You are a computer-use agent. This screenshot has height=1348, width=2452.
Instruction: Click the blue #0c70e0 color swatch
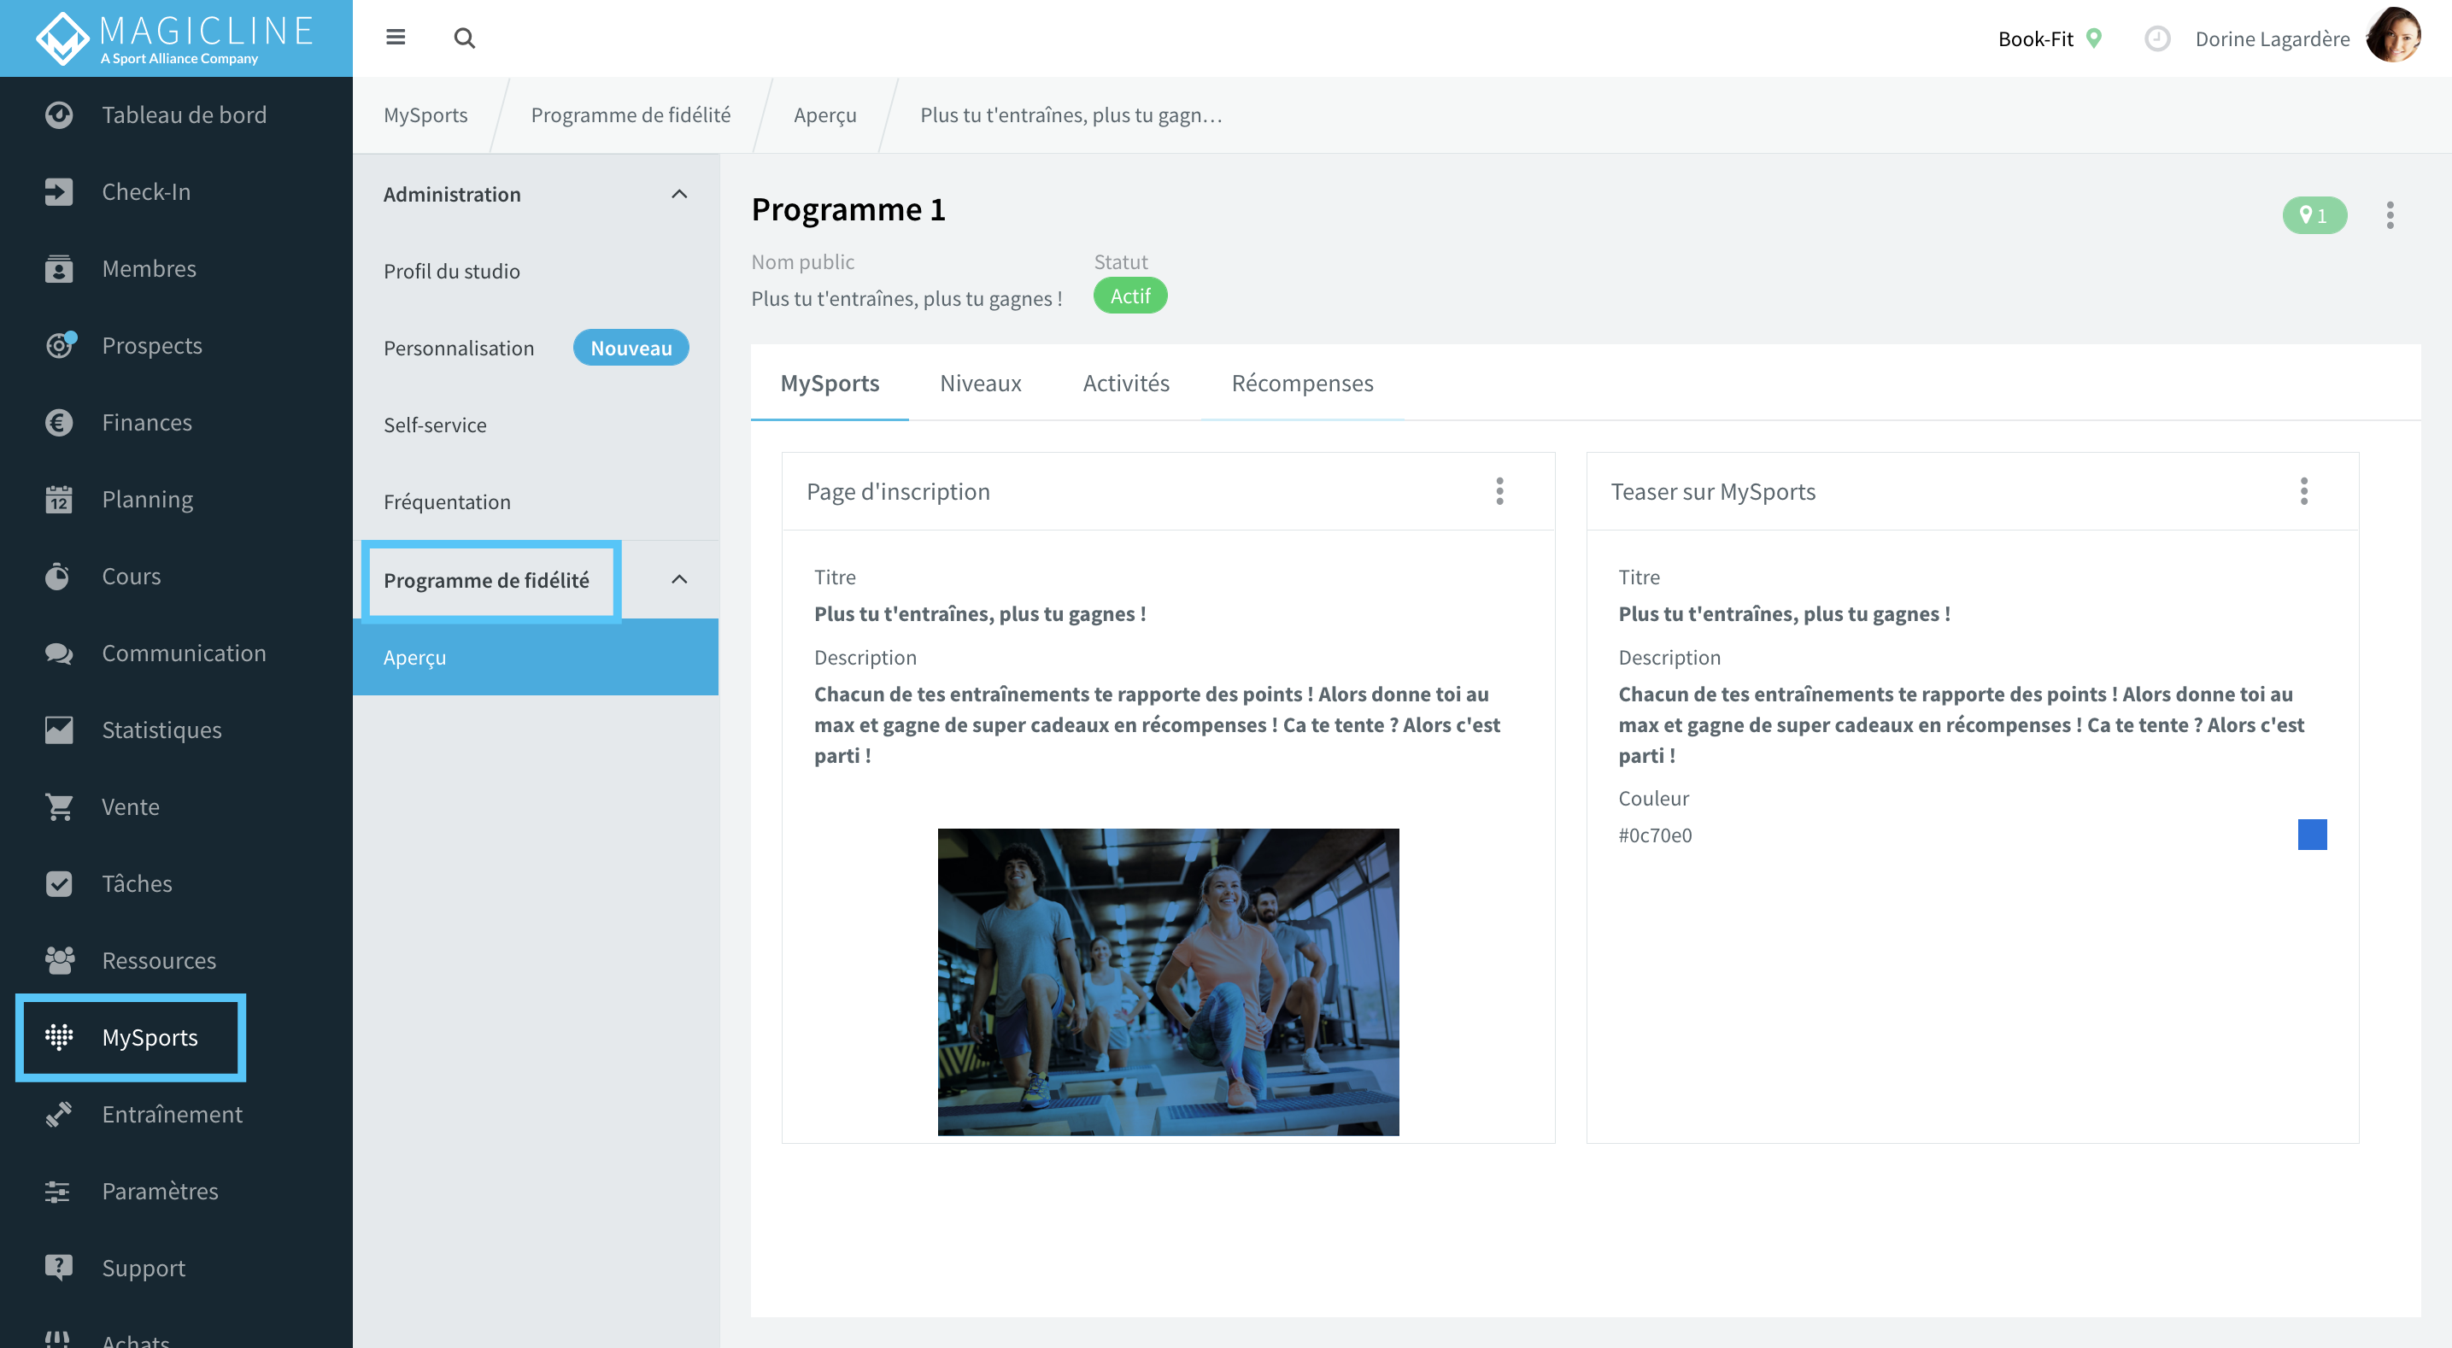pyautogui.click(x=2311, y=835)
